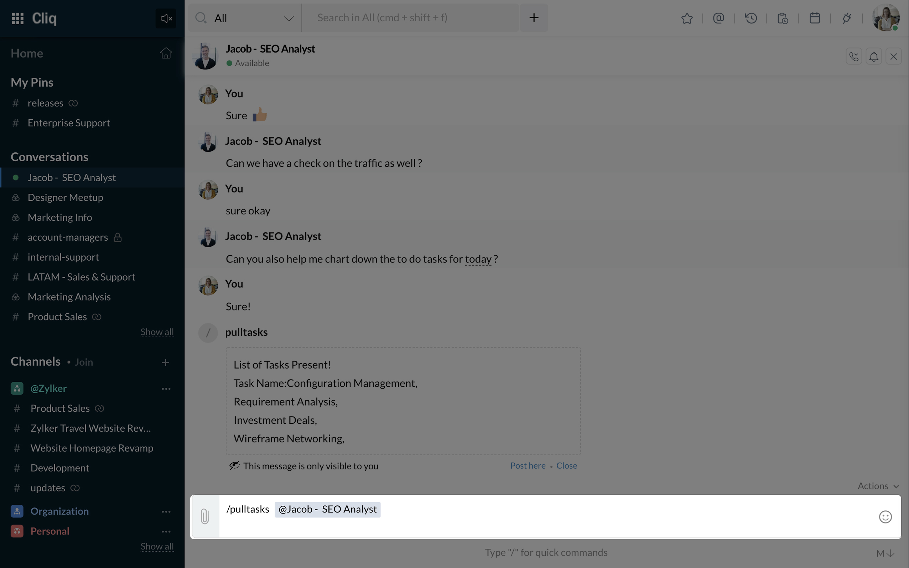Open the emoji smiley picker
The image size is (909, 568).
pos(885,517)
